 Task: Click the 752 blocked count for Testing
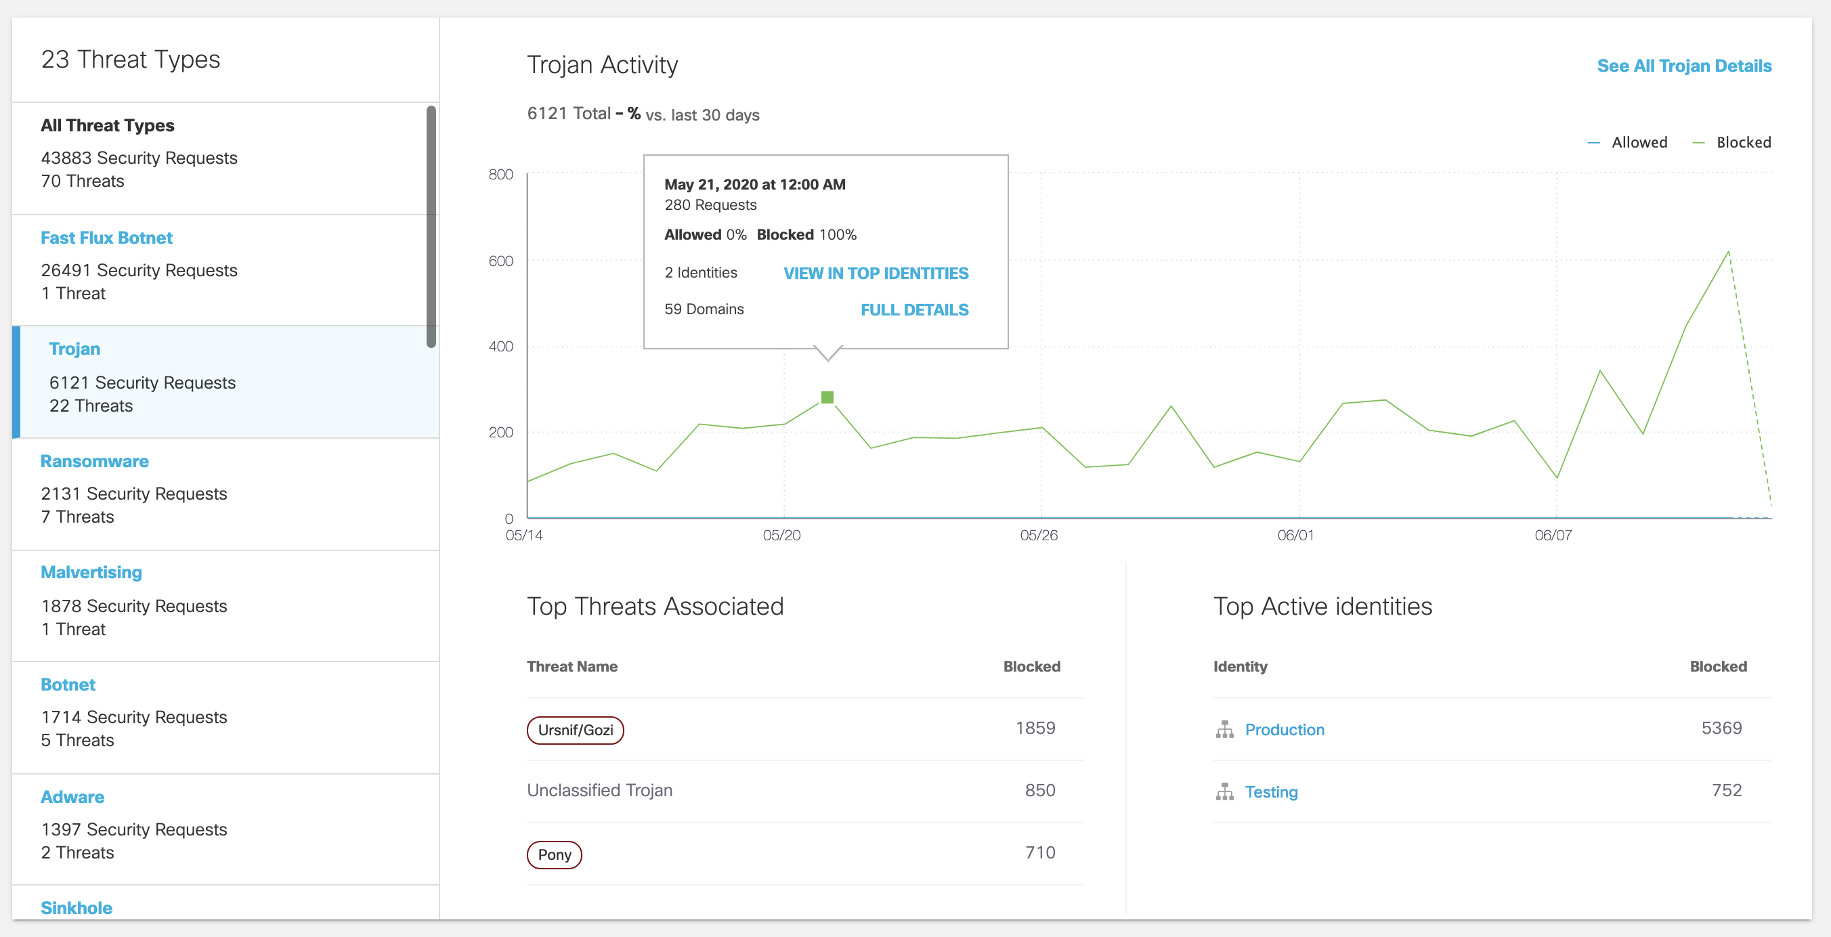tap(1727, 791)
